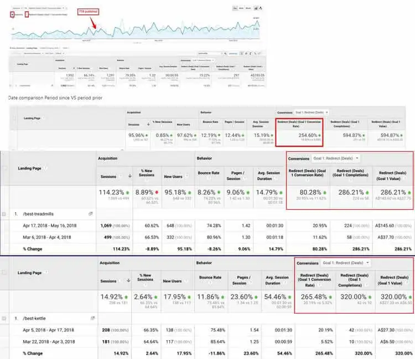Select line chart type icon above graph

(x=256, y=8)
